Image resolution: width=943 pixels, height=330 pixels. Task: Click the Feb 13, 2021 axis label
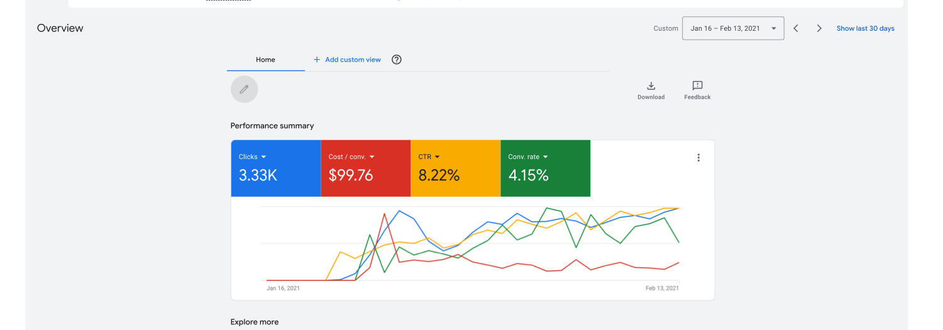pyautogui.click(x=663, y=289)
